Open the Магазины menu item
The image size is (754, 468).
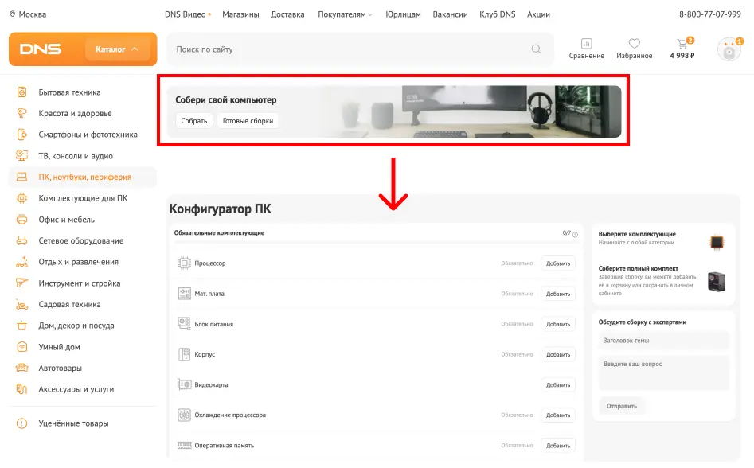[240, 14]
